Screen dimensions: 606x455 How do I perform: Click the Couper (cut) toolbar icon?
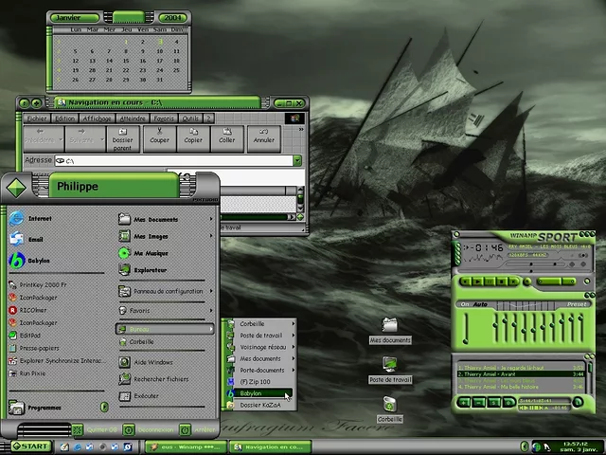[x=159, y=137]
